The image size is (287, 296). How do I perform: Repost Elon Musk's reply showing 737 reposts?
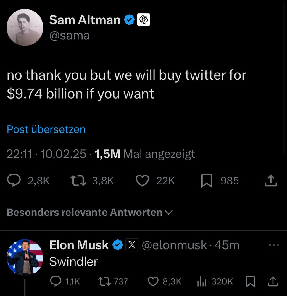coord(104,281)
